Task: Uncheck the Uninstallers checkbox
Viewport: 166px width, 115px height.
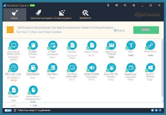Action: (x=29, y=71)
